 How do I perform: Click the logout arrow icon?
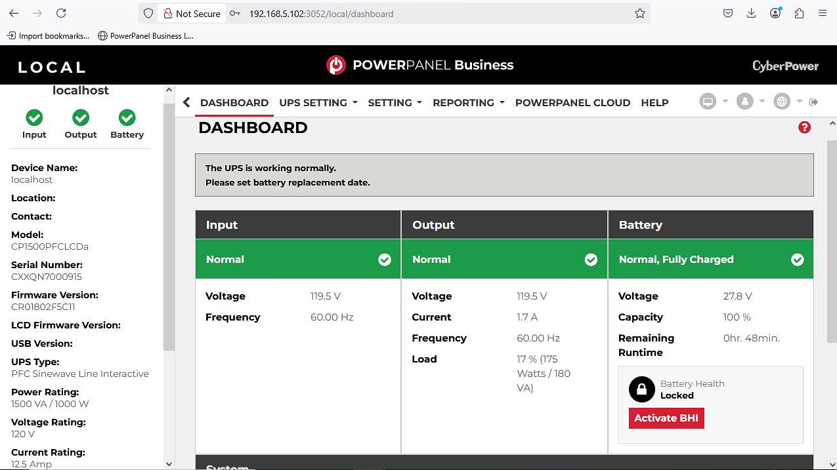(814, 102)
